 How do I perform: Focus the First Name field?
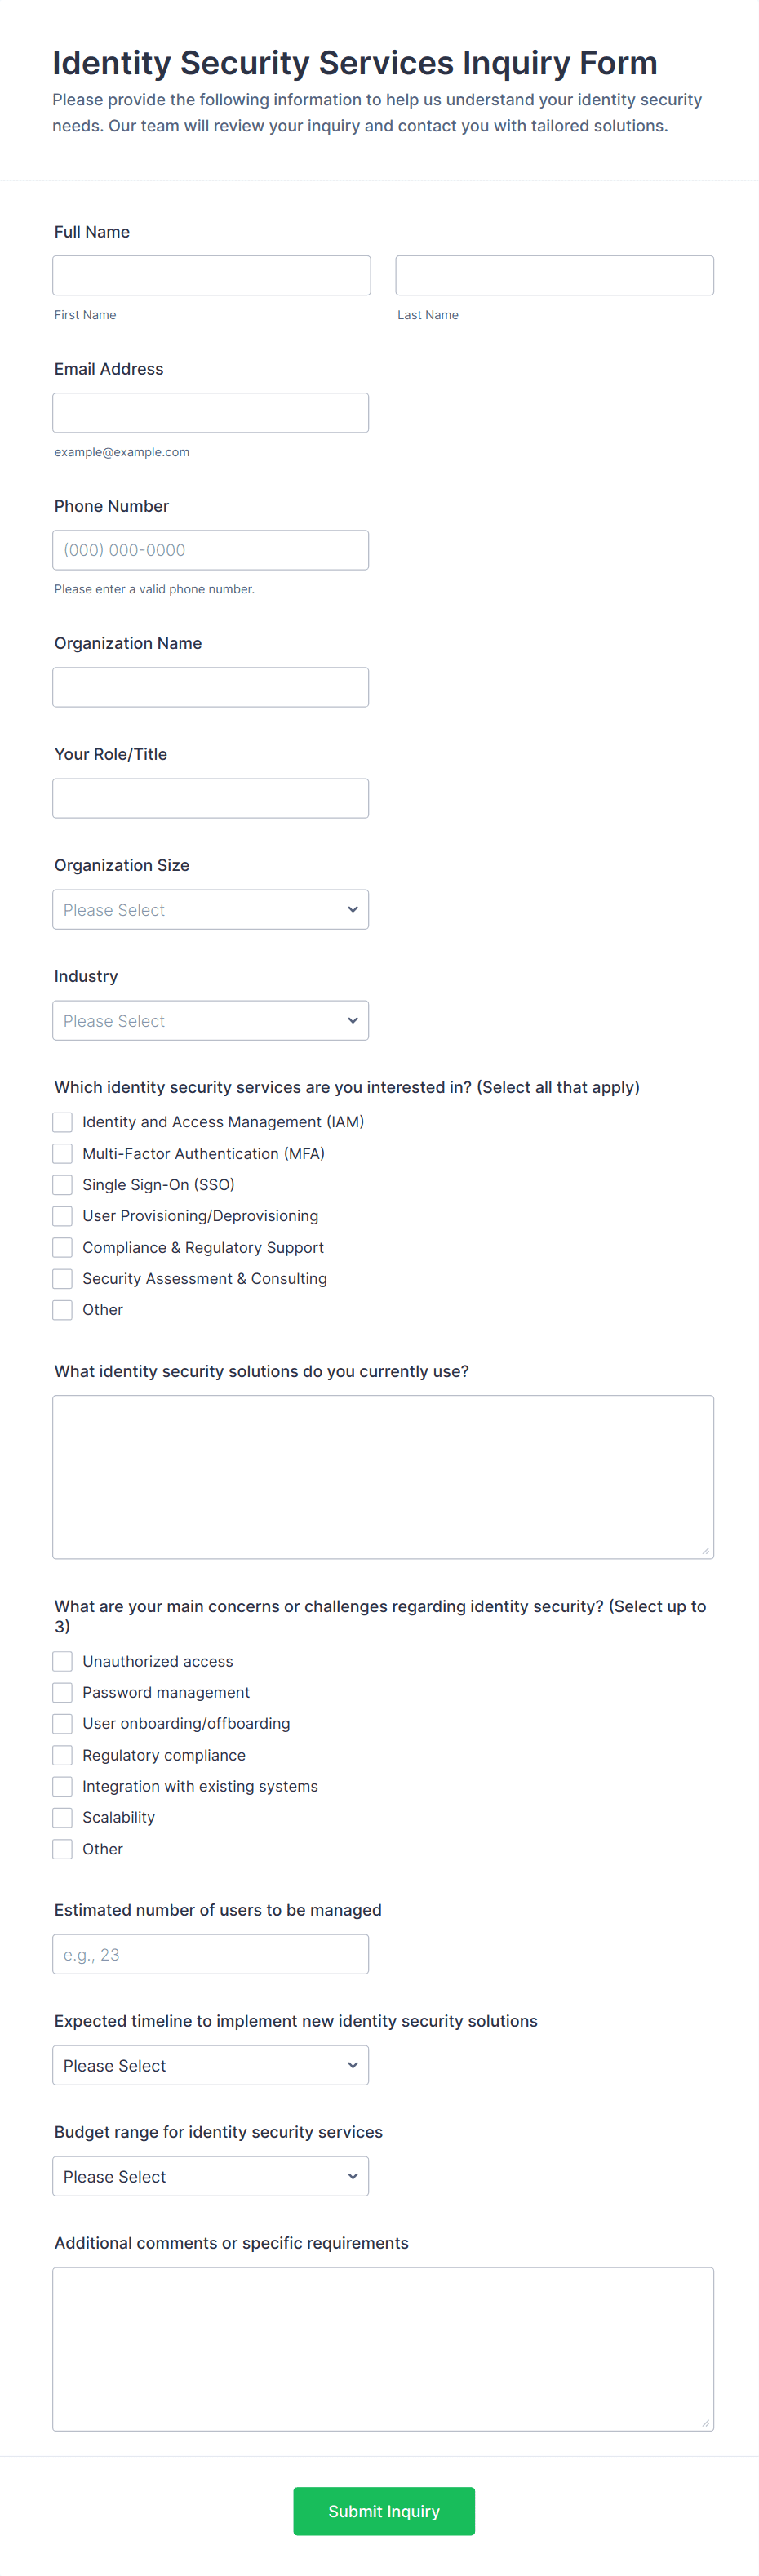point(211,275)
